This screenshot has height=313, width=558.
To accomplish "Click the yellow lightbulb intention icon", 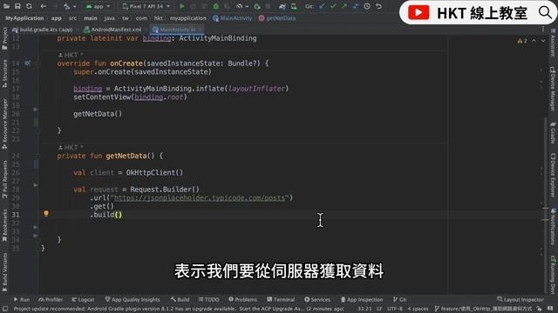I will pyautogui.click(x=46, y=214).
